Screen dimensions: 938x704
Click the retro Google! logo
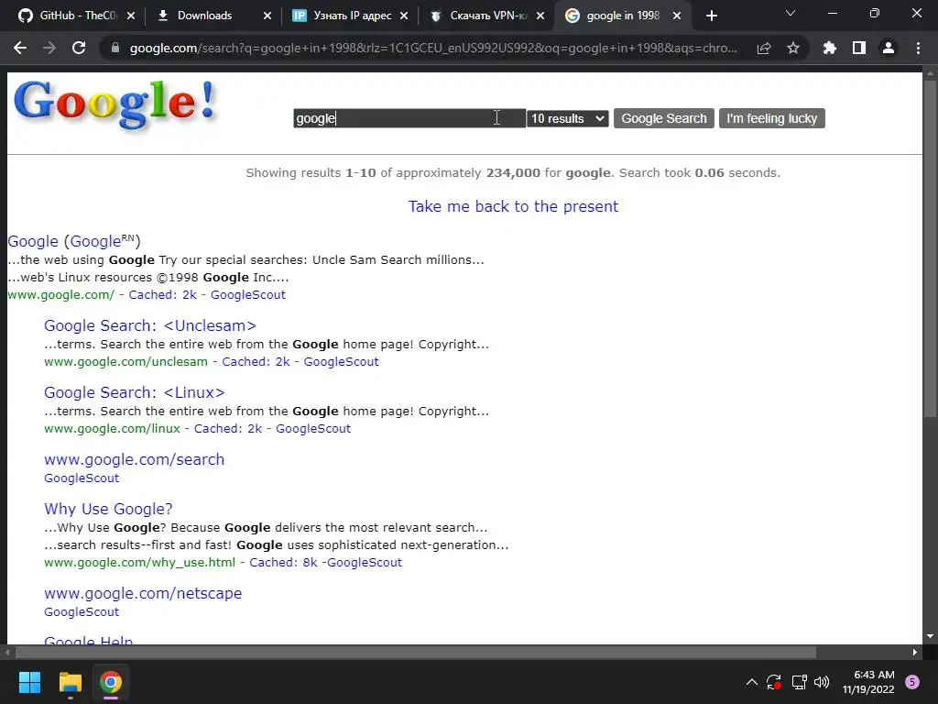[x=115, y=104]
